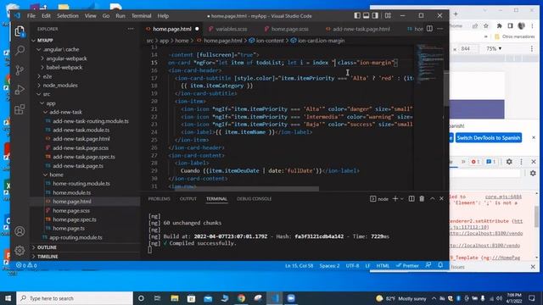The height and width of the screenshot is (305, 543).
Task: Click Windows taskbar search box
Action: (x=75, y=298)
